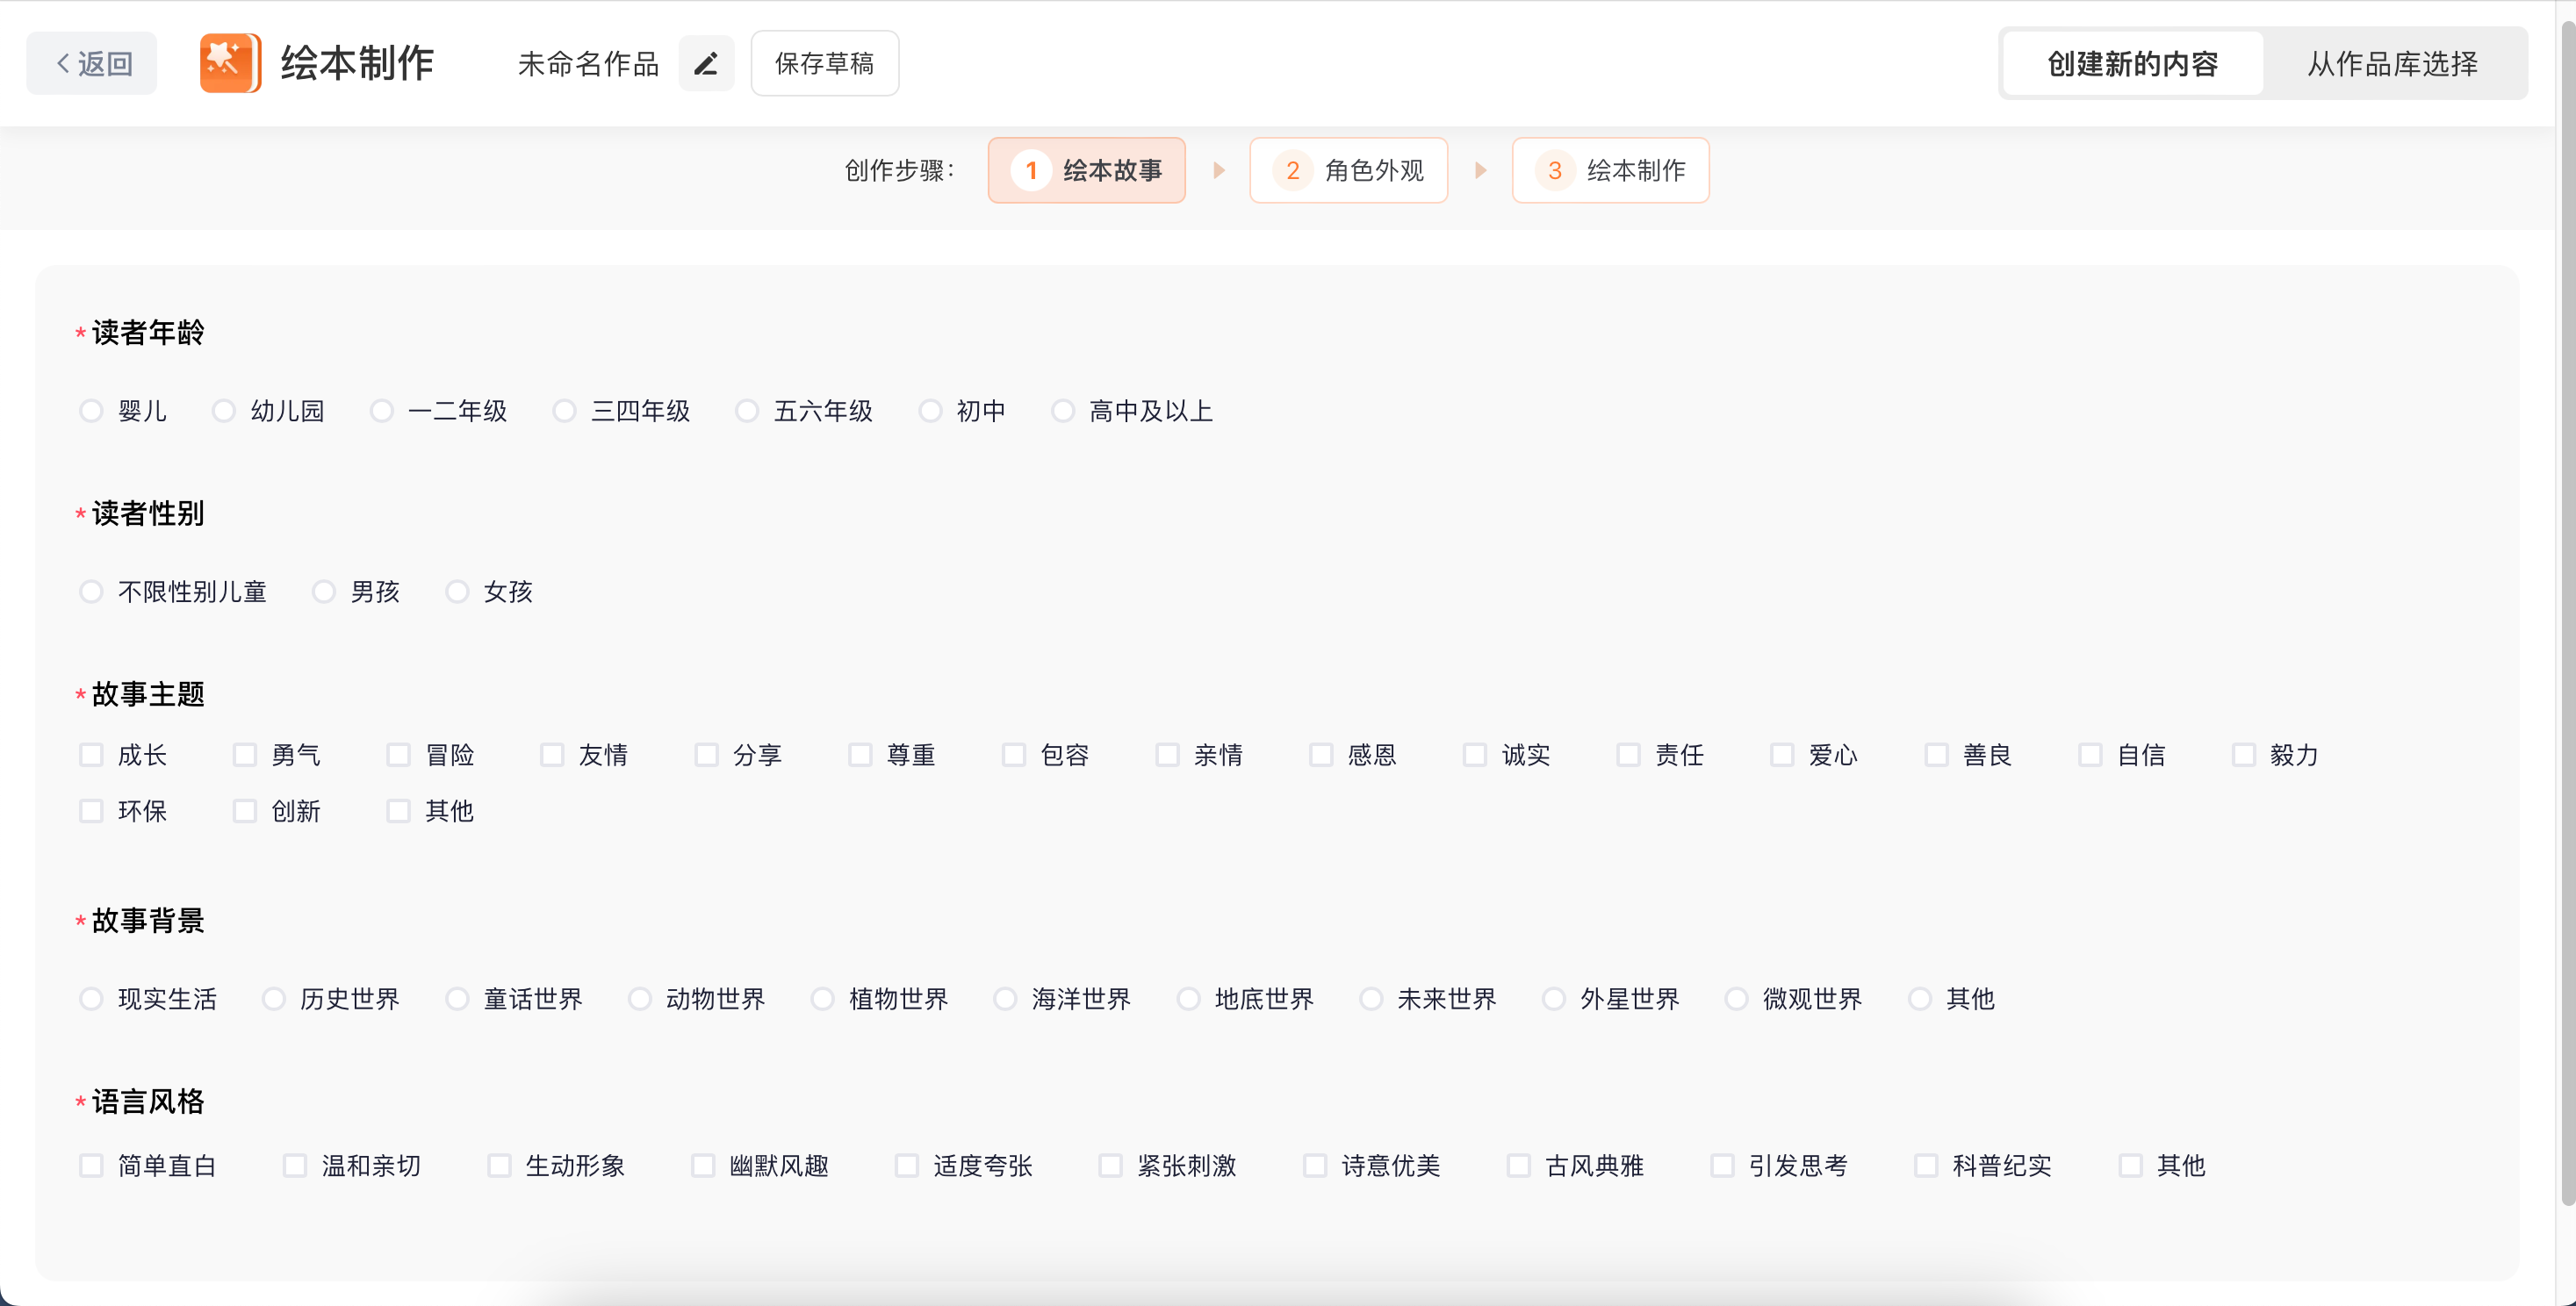
Task: Tick 其他 under 故事主题
Action: pyautogui.click(x=399, y=811)
